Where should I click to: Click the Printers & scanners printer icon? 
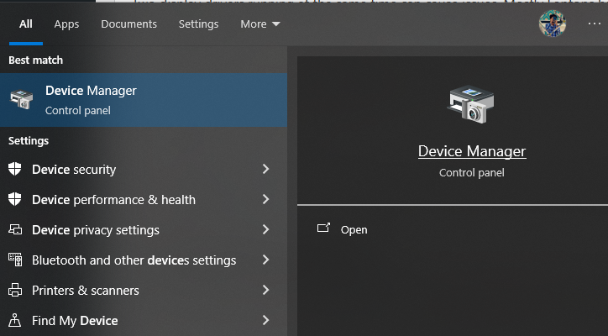coord(15,290)
